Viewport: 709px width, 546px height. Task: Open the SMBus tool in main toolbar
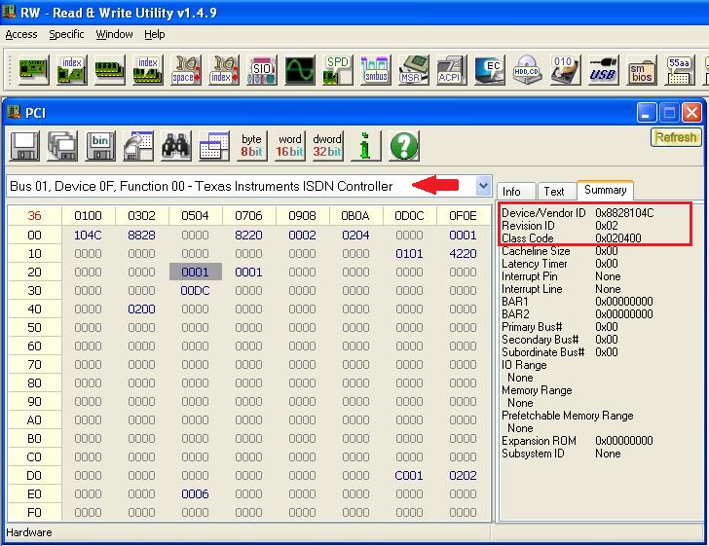click(x=375, y=70)
